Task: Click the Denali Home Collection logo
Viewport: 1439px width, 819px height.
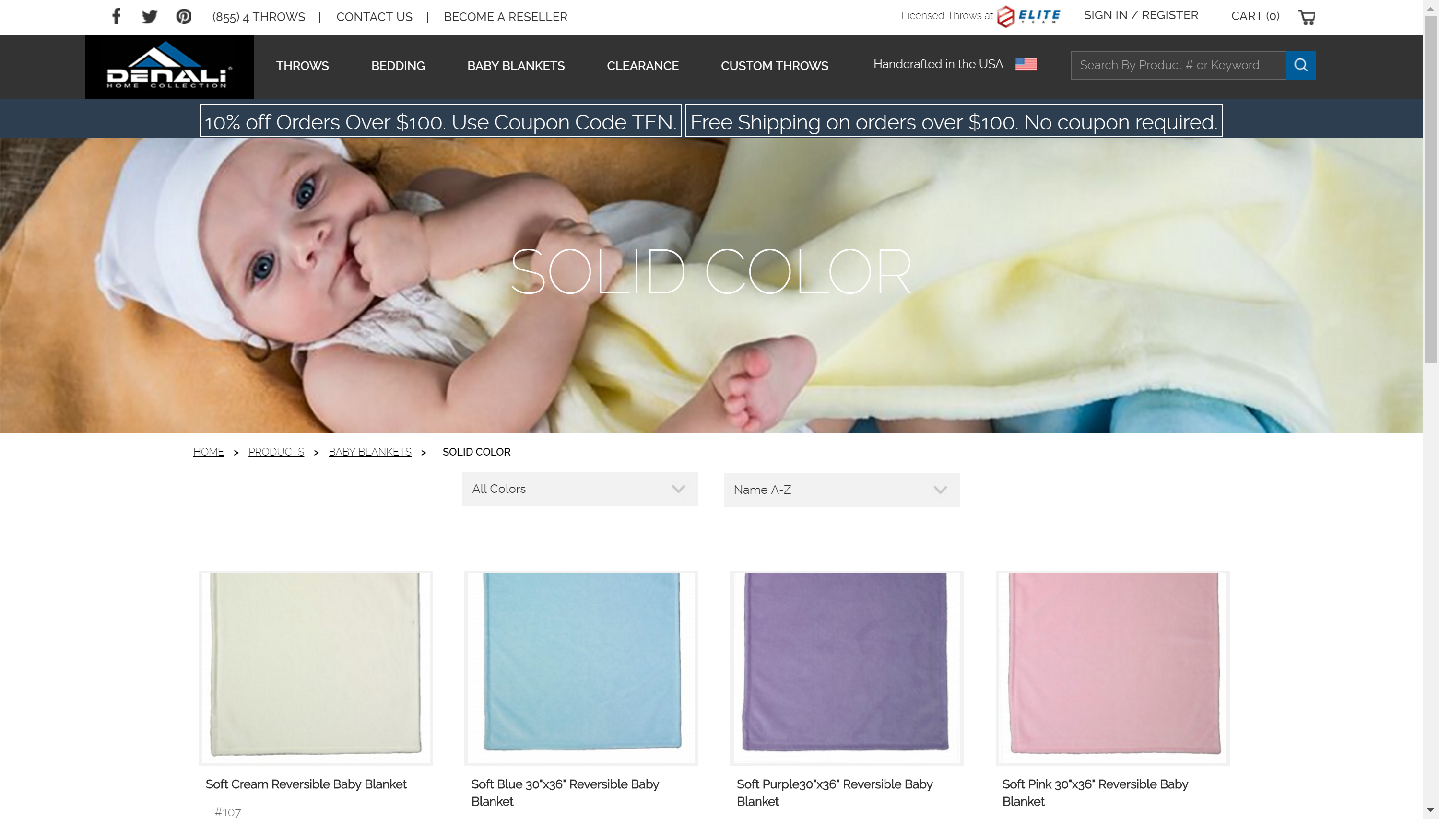Action: coord(169,66)
